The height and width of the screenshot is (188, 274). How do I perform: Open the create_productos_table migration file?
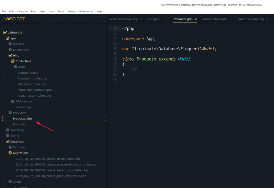point(51,176)
